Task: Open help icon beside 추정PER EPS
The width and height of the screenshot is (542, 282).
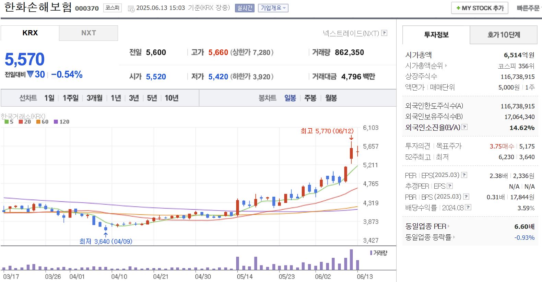Action: click(450, 186)
